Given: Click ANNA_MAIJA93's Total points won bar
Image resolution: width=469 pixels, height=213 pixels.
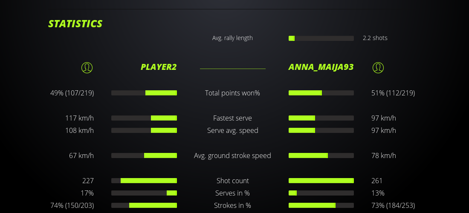Looking at the screenshot, I should coord(321,93).
